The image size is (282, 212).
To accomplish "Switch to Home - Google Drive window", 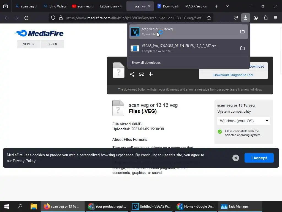I will 196,206.
